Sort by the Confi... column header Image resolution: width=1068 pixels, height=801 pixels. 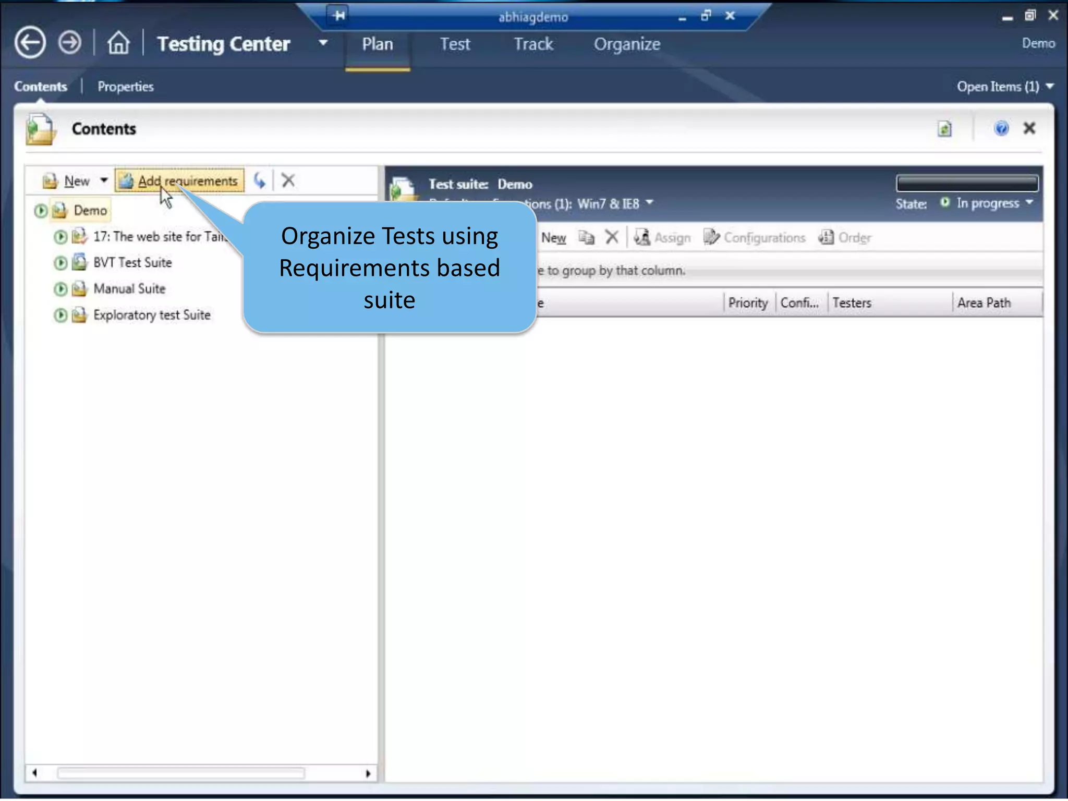801,303
